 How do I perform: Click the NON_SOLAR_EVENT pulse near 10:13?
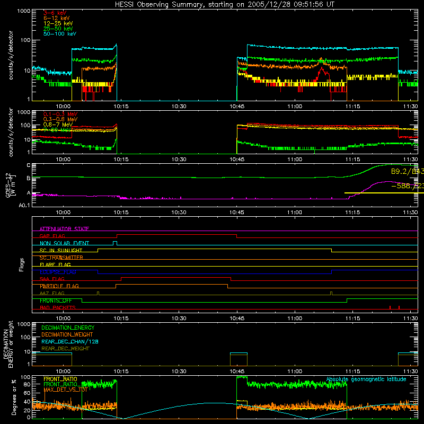pos(115,243)
